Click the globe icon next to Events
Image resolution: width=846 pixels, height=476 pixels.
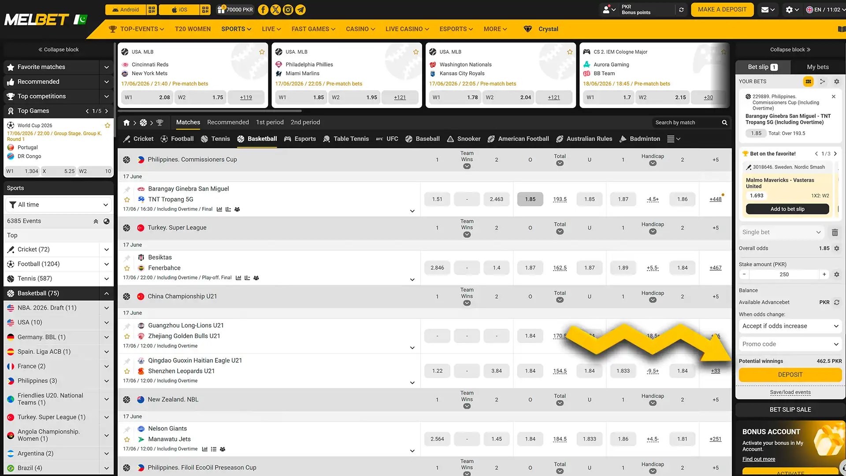coord(106,221)
